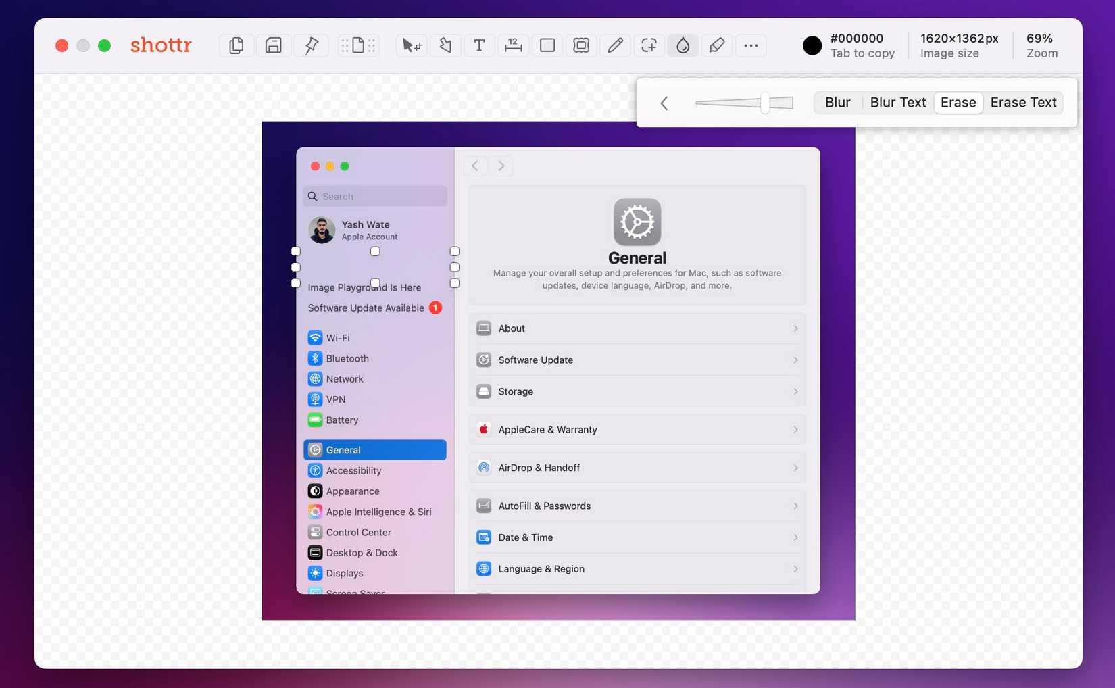Choose the Highlighter tool
Image resolution: width=1115 pixels, height=688 pixels.
[x=716, y=45]
